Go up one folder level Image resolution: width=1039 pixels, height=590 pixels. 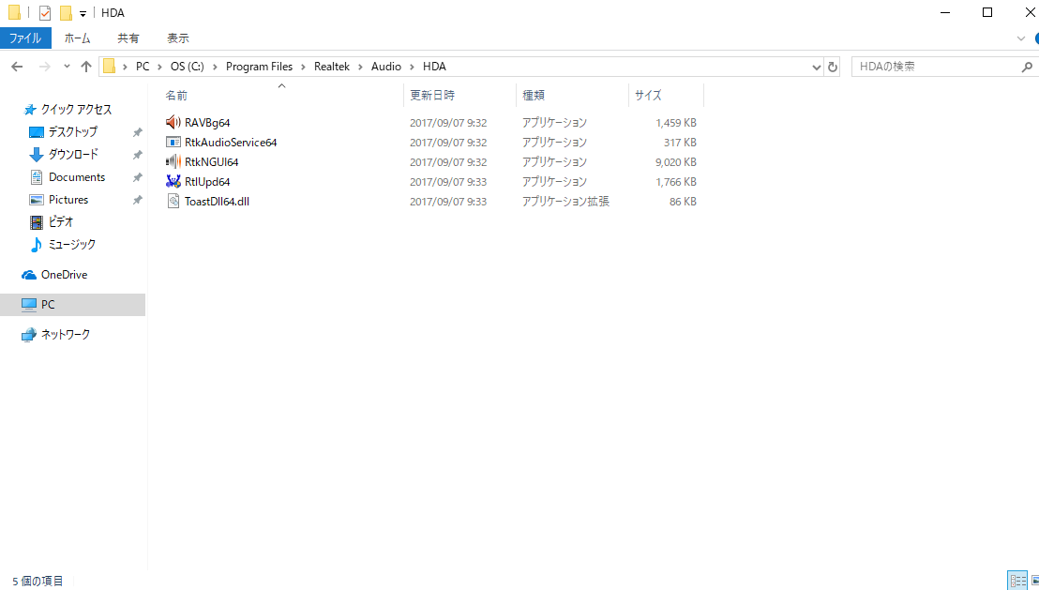click(x=85, y=67)
